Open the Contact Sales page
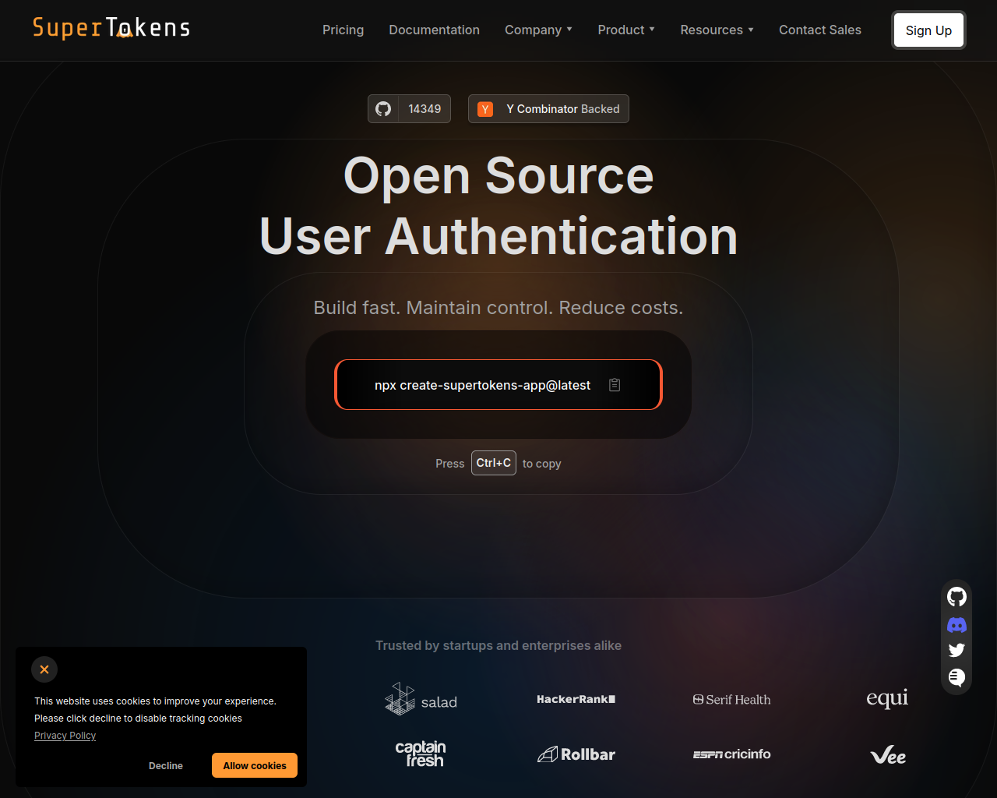Screen dimensions: 997x798 (x=820, y=30)
